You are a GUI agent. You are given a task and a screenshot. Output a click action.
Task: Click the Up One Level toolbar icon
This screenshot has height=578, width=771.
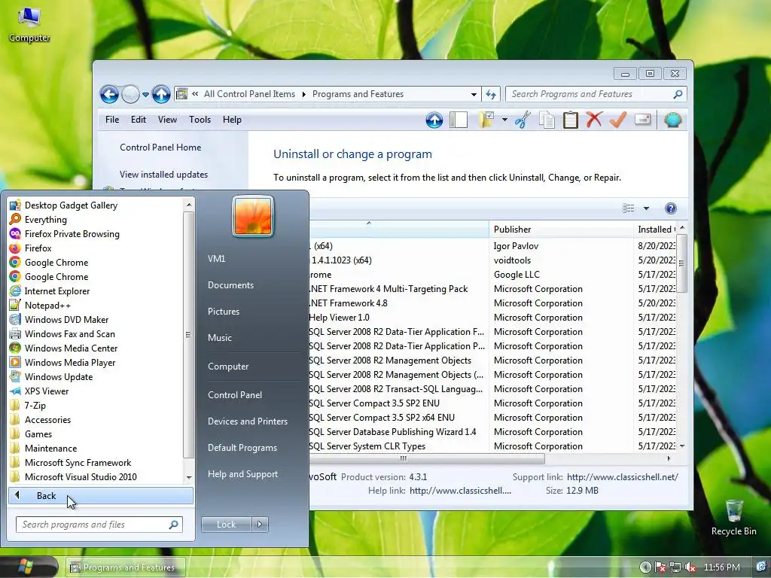pos(434,120)
